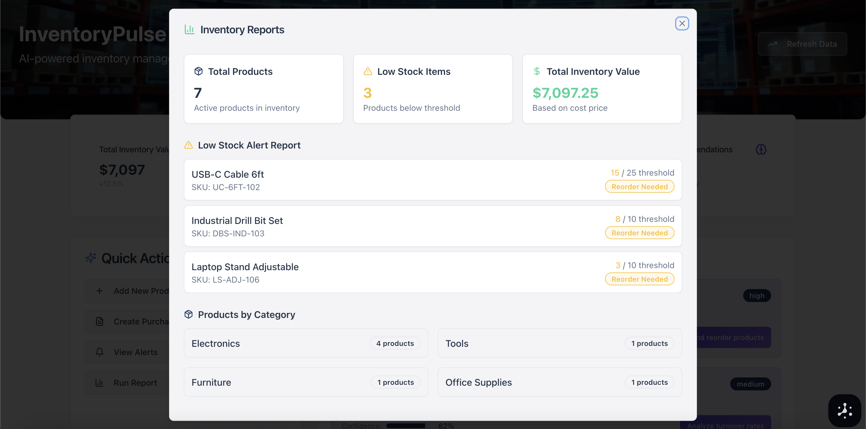The image size is (866, 429).
Task: Click the warning icon beside Low Stock Alert Report
Action: pos(189,145)
